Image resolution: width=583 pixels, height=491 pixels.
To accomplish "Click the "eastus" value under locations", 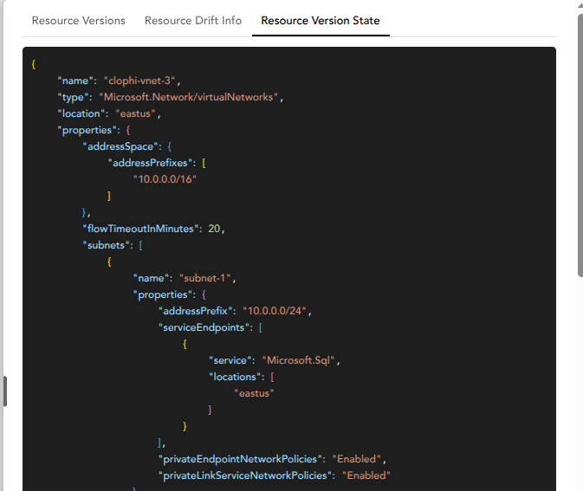I will coord(254,393).
